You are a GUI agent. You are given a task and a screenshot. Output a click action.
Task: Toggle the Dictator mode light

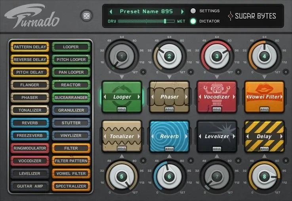pos(193,21)
